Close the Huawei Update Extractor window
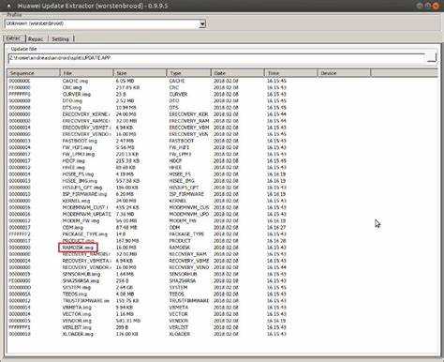 (436, 6)
